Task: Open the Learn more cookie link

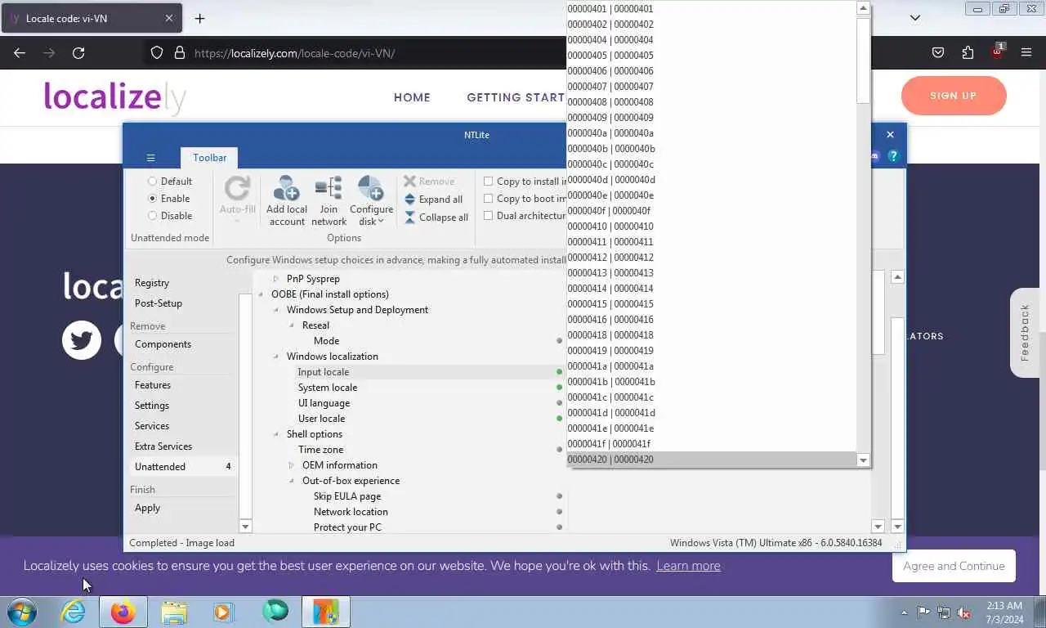Action: tap(688, 566)
